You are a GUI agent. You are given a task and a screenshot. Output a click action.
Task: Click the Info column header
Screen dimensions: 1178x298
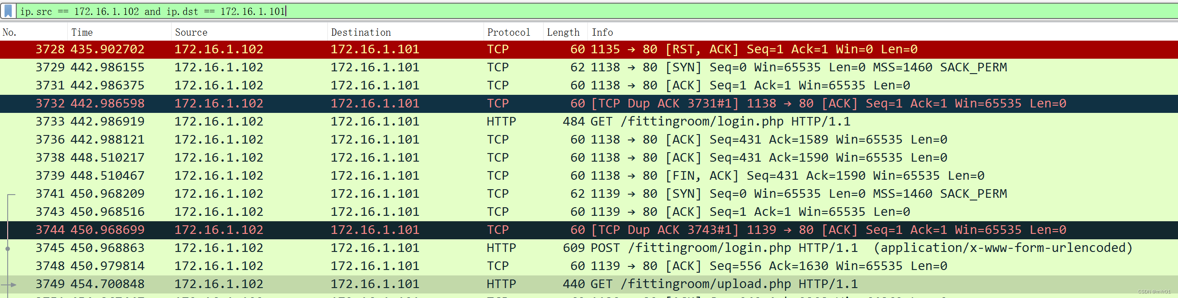(602, 32)
